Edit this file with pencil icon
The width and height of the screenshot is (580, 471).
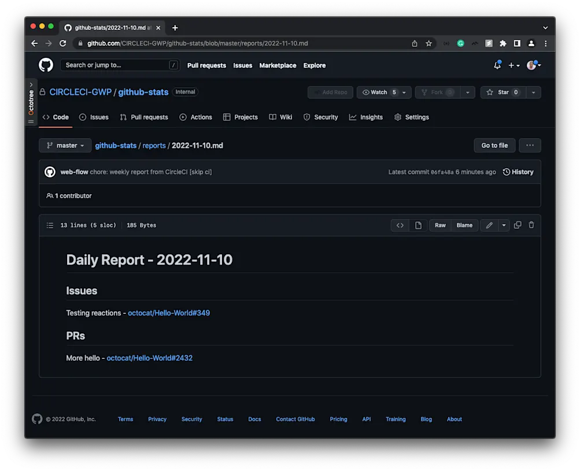pyautogui.click(x=489, y=225)
